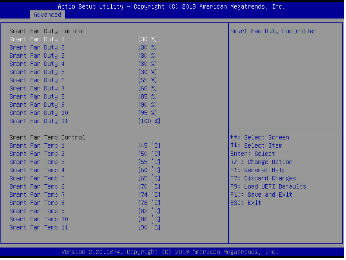Select Smart Fan Temp 7 setting
The height and width of the screenshot is (260, 346).
click(37, 195)
